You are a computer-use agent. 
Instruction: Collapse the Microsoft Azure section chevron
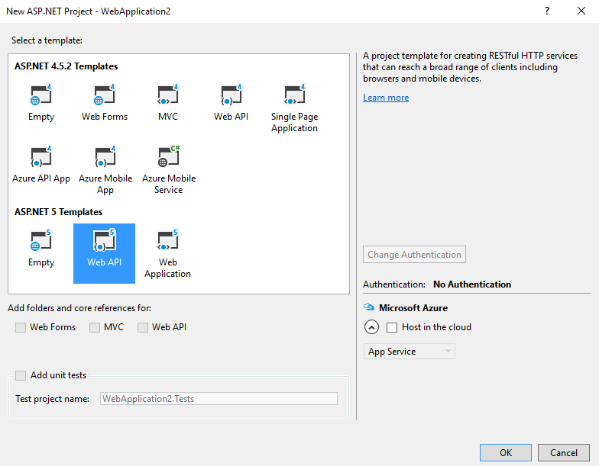coord(371,327)
